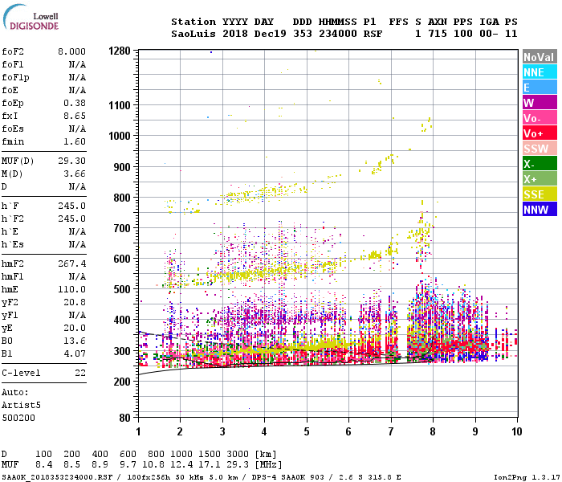This screenshot has height=482, width=562.
Task: Select the Vo+ red legend swatch
Action: [540, 133]
